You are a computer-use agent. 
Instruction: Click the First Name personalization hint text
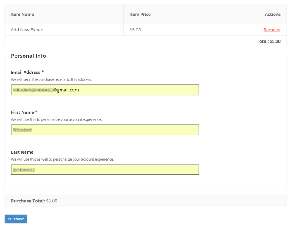(56, 119)
